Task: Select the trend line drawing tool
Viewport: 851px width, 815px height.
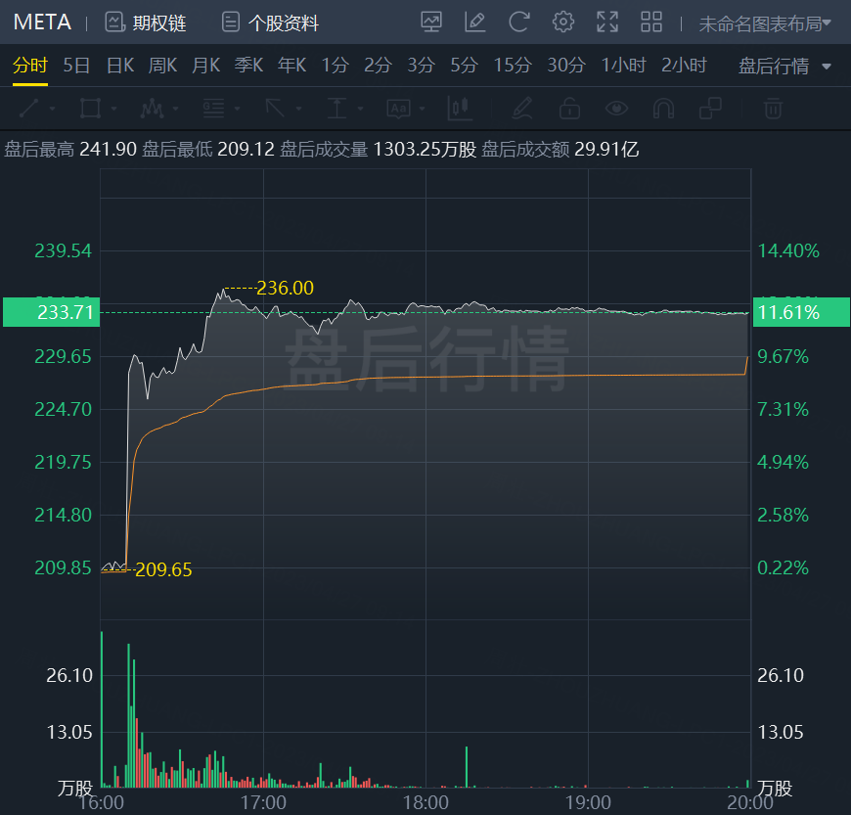Action: (x=28, y=109)
